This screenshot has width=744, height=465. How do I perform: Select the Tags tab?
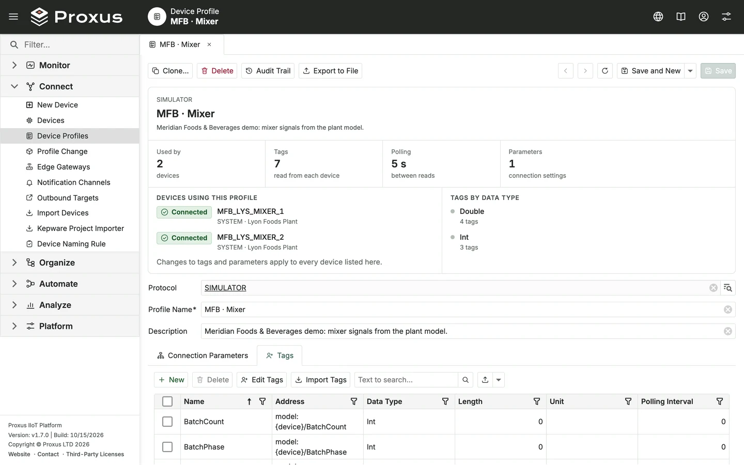point(280,355)
